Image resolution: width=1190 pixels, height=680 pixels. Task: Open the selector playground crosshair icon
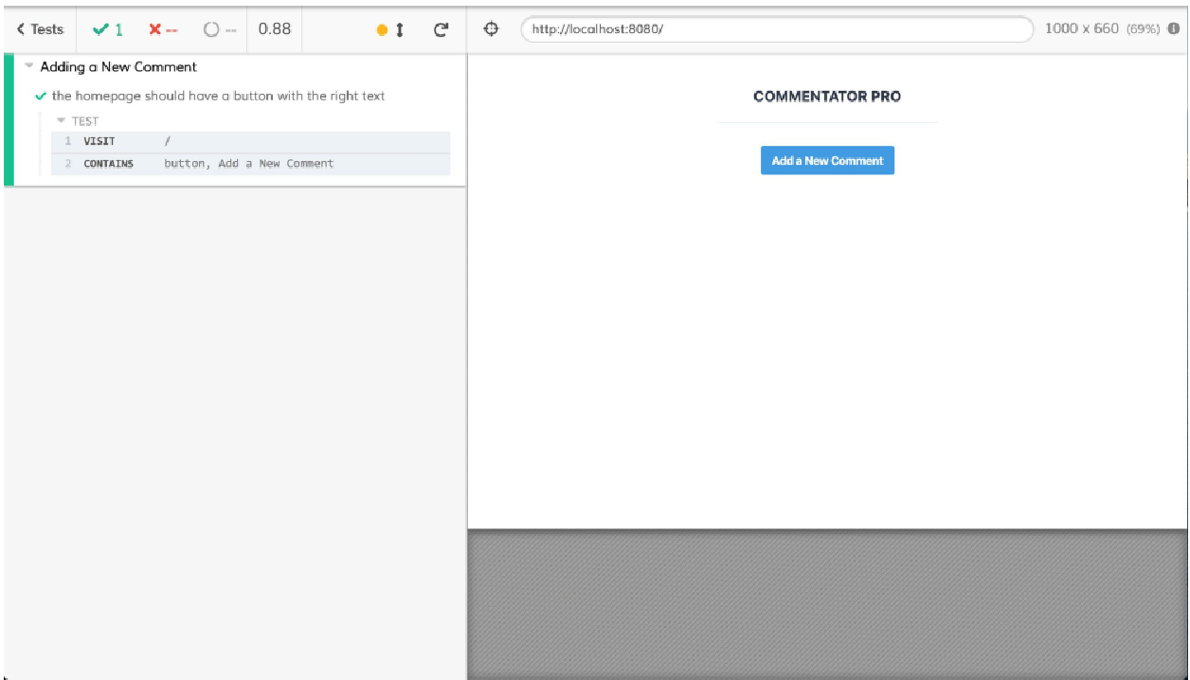491,29
